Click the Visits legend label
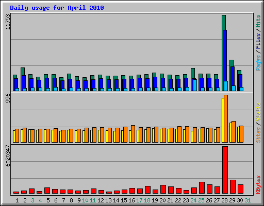The image size is (264, 206). tap(258, 112)
